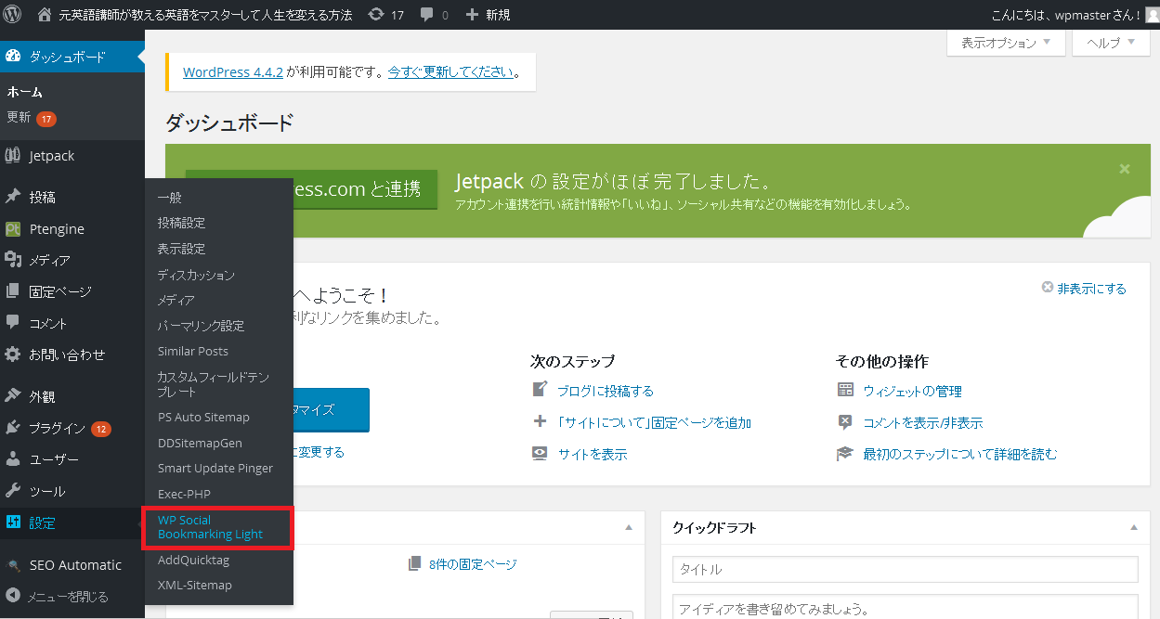Collapse menu via メニューを閉じる arrow icon
Image resolution: width=1160 pixels, height=619 pixels.
pos(13,596)
